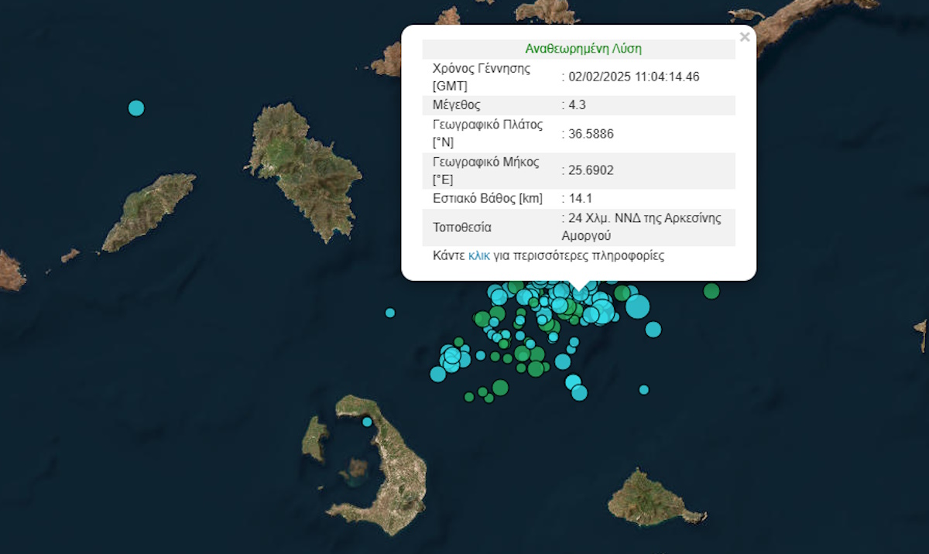This screenshot has width=929, height=554.
Task: Click Anafi island in the lower right
Action: pyautogui.click(x=649, y=499)
